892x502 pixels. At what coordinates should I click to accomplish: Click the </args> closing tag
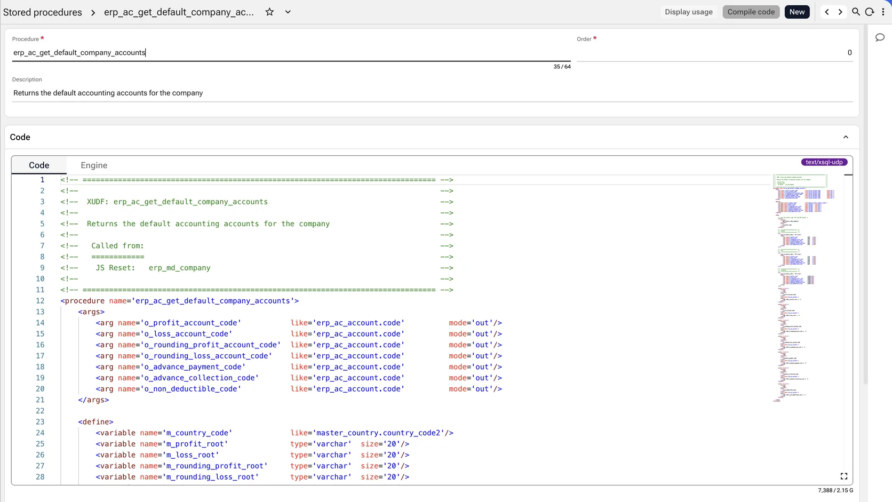click(93, 400)
